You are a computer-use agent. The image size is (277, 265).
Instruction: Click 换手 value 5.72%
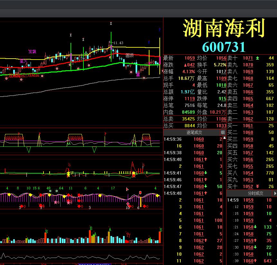pyautogui.click(x=220, y=65)
